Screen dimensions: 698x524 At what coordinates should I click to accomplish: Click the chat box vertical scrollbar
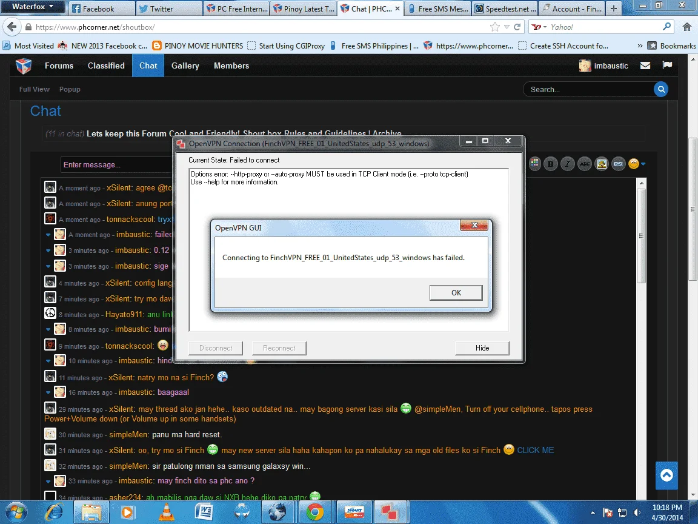pos(641,236)
